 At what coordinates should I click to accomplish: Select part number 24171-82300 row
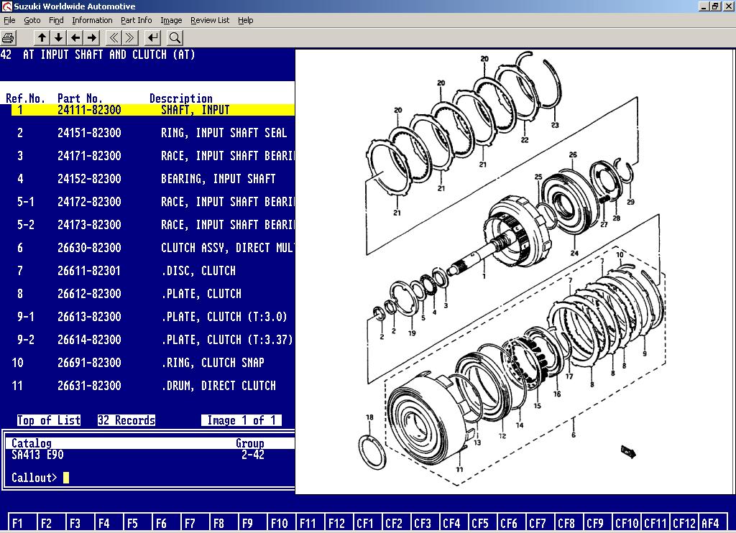152,156
